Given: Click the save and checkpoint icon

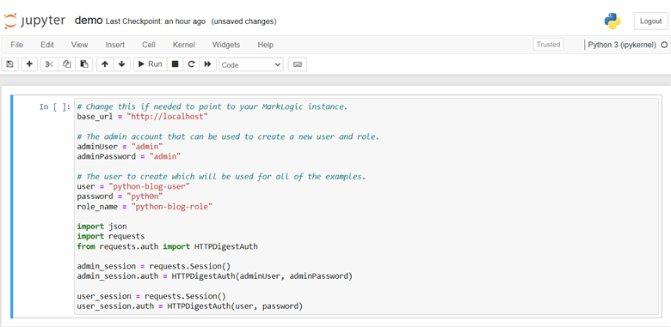Looking at the screenshot, I should click(9, 64).
